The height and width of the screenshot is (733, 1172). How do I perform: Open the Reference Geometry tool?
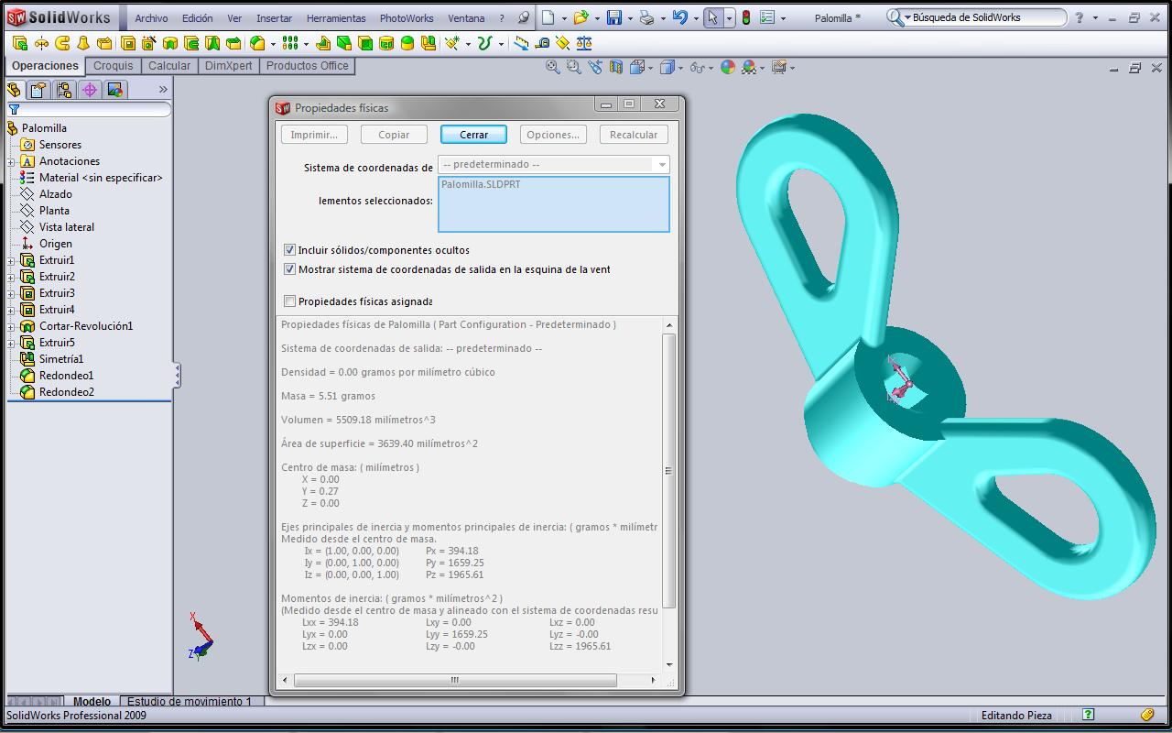pyautogui.click(x=452, y=43)
